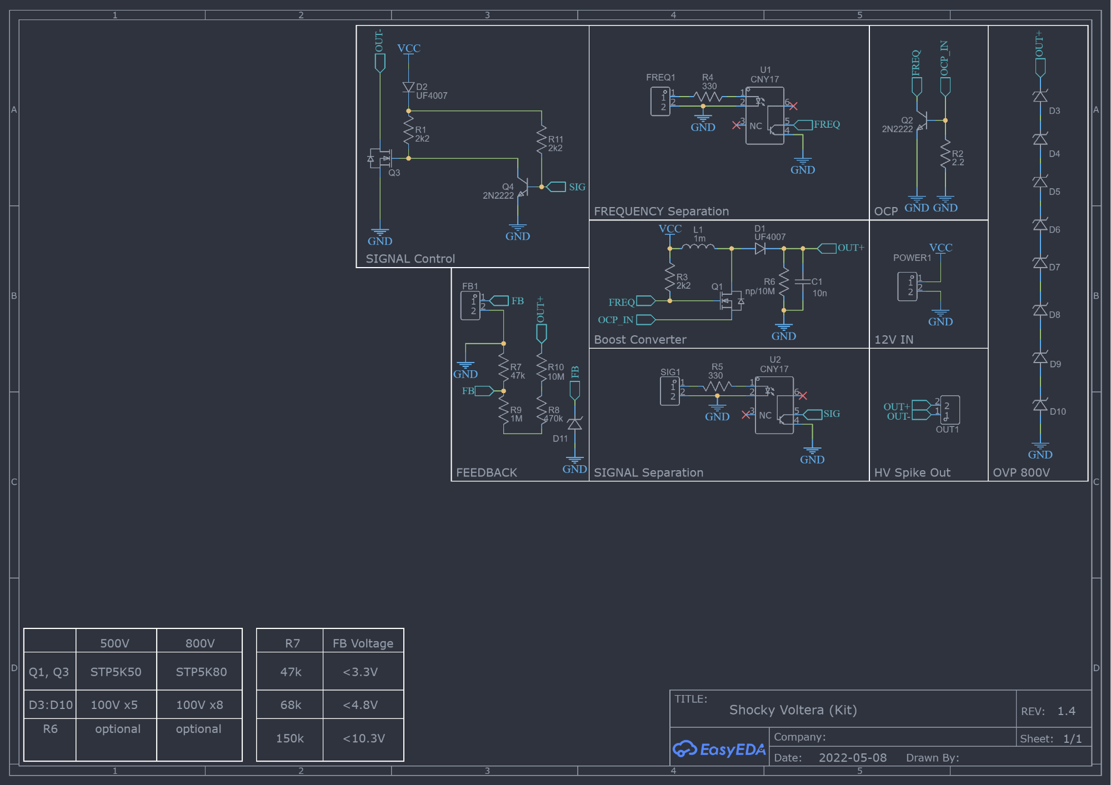Click the title 'Shocky Voltera (Kit)'
This screenshot has height=785, width=1111.
click(793, 710)
